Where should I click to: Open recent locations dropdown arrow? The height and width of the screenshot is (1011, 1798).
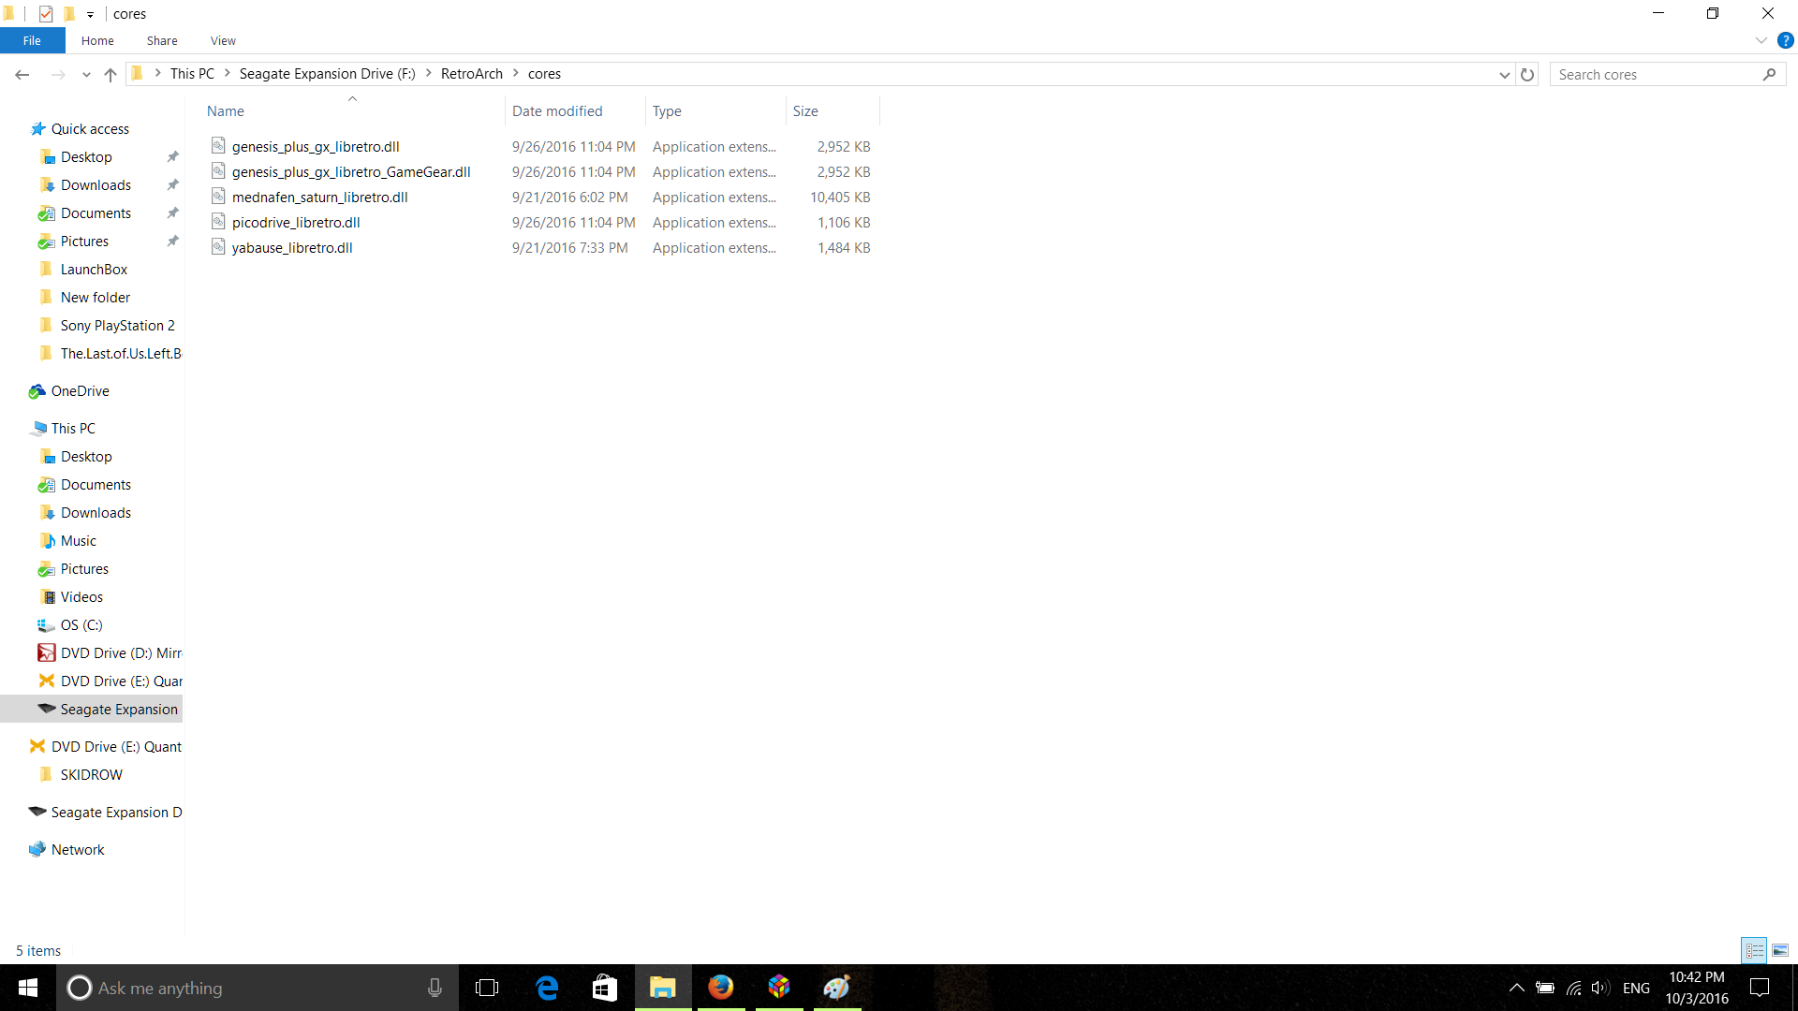point(86,74)
